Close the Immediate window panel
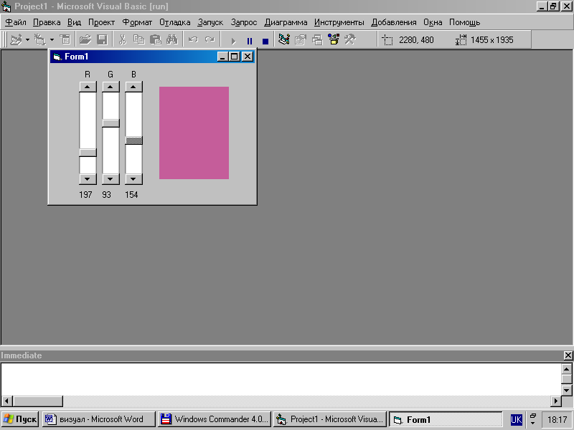 [568, 355]
